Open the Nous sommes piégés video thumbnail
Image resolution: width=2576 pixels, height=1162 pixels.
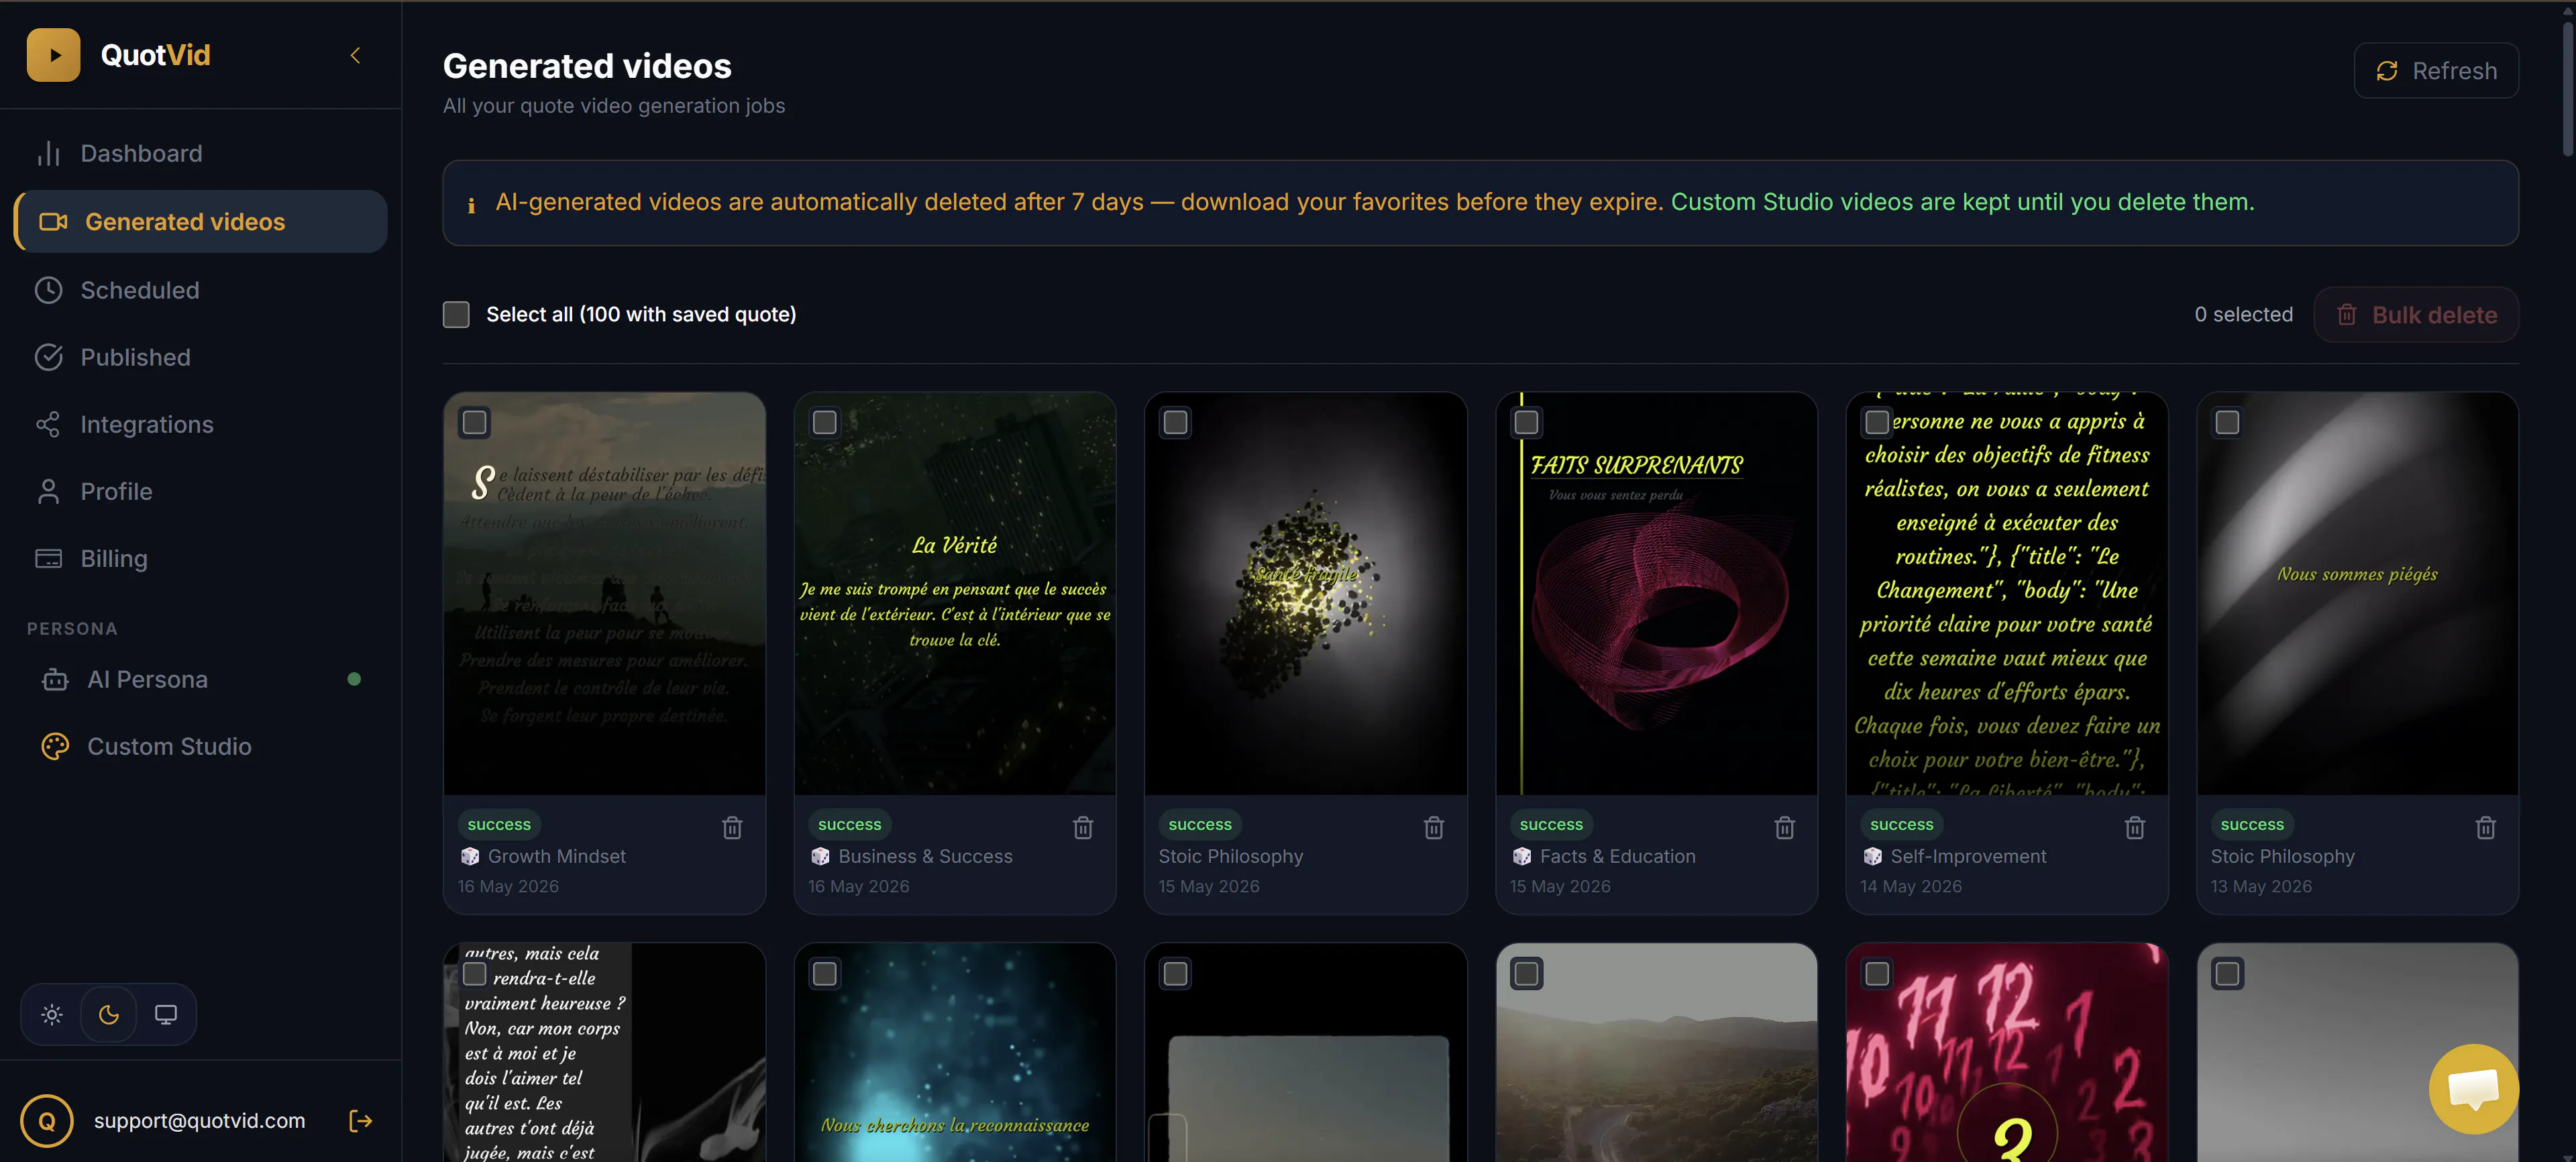[x=2358, y=594]
